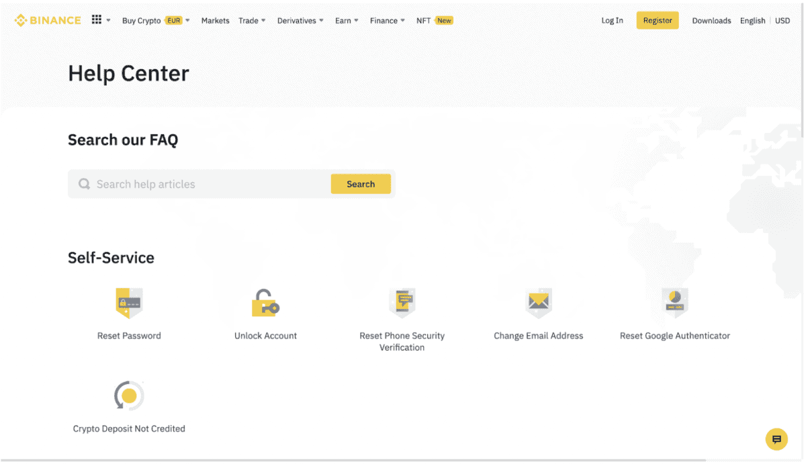The image size is (806, 464).
Task: Change the USD currency setting
Action: [x=782, y=21]
